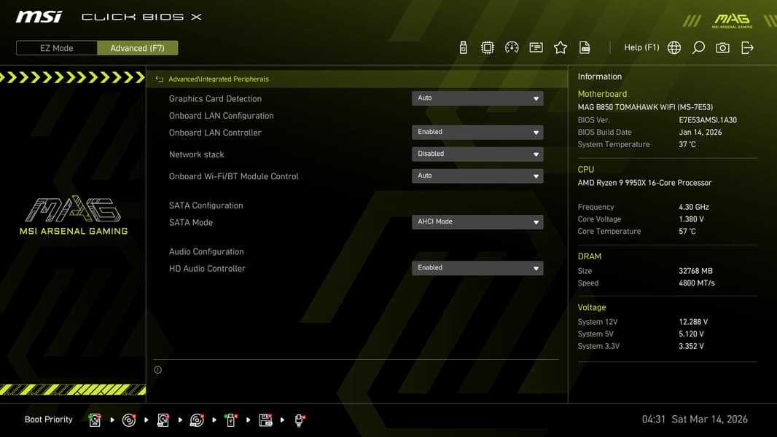Image resolution: width=777 pixels, height=437 pixels.
Task: Click the System 5V value 5.120 V
Action: pyautogui.click(x=691, y=334)
